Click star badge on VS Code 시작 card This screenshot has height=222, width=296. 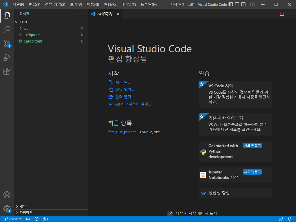point(201,84)
